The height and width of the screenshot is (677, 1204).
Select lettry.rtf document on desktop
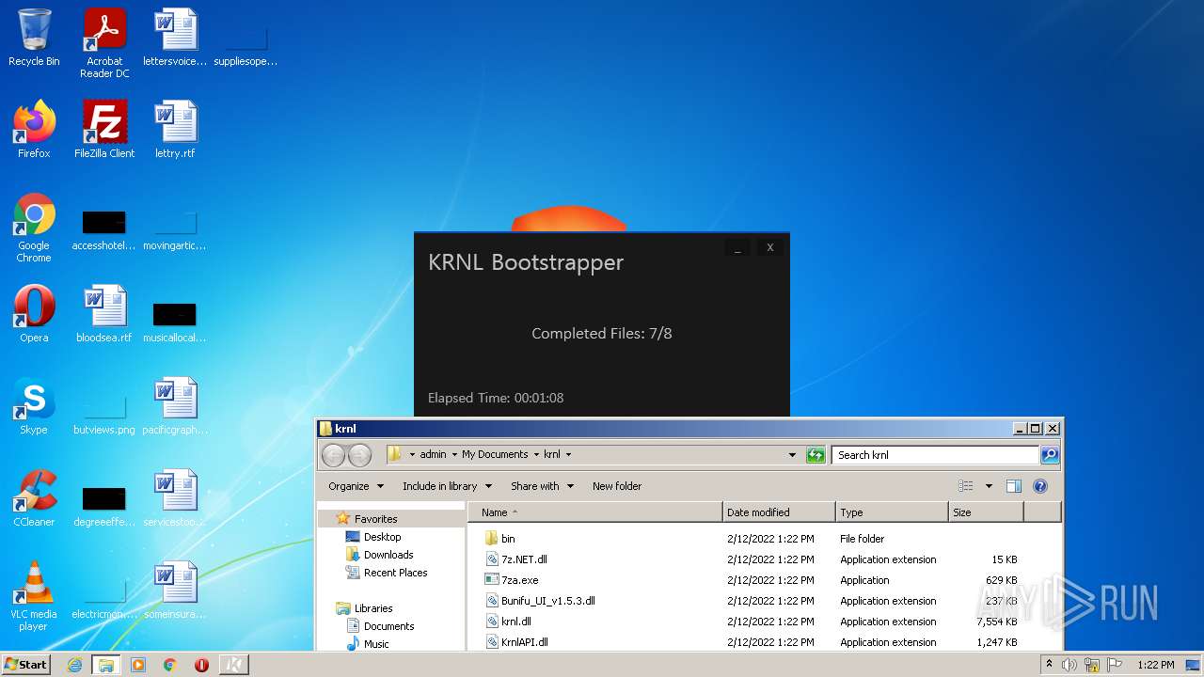[x=175, y=129]
